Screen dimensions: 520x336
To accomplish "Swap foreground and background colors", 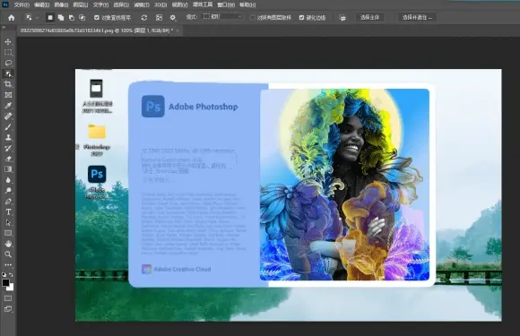I will coord(12,275).
